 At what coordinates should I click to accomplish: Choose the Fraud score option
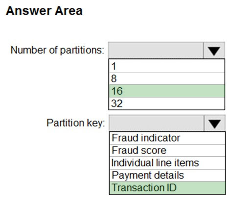(167, 150)
